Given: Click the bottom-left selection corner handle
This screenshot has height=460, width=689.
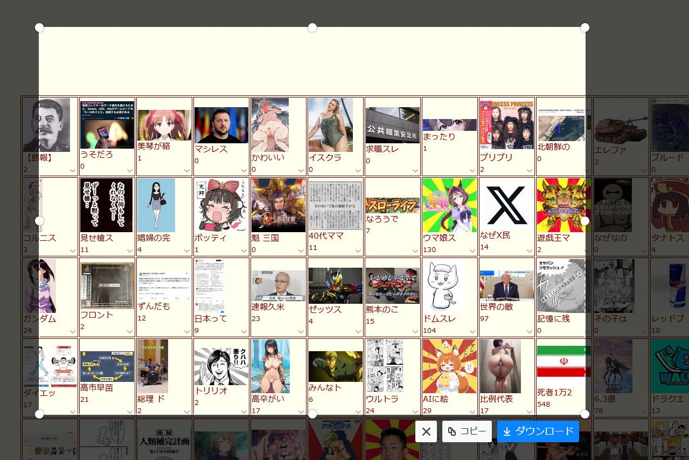Looking at the screenshot, I should 39,414.
